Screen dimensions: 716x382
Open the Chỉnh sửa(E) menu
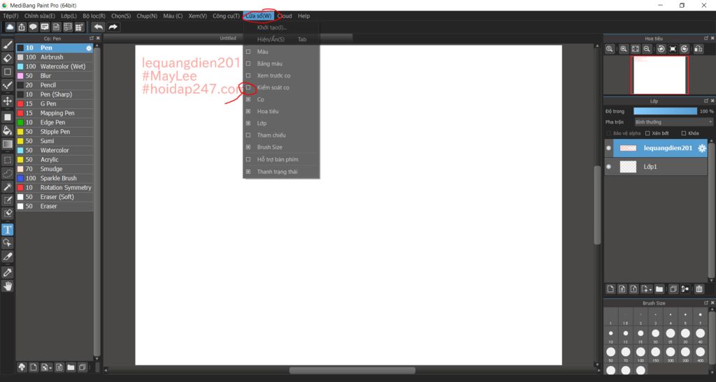(x=40, y=16)
